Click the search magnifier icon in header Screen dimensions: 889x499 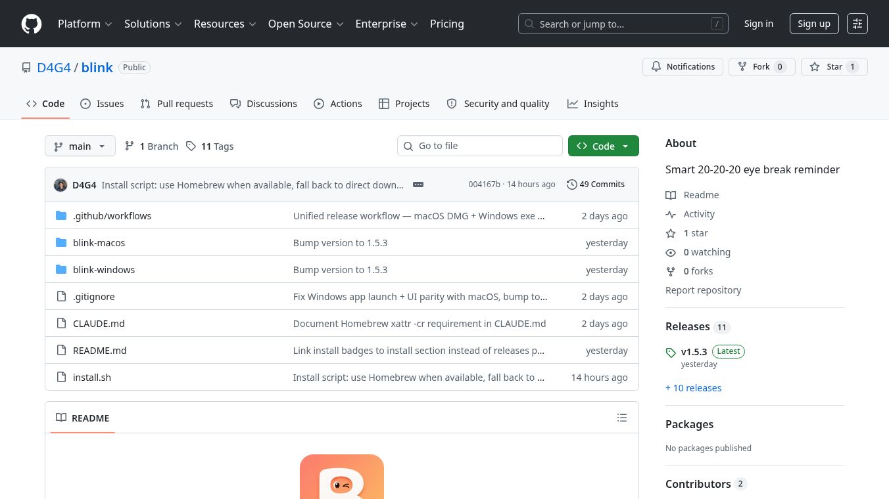point(529,24)
